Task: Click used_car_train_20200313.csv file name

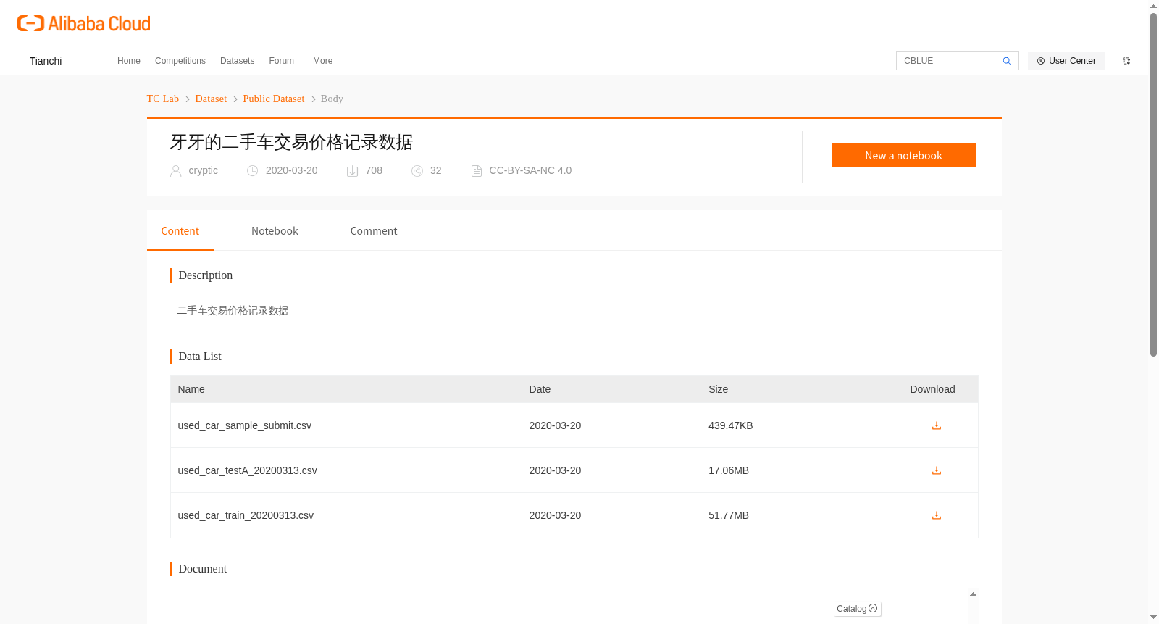Action: [x=246, y=515]
